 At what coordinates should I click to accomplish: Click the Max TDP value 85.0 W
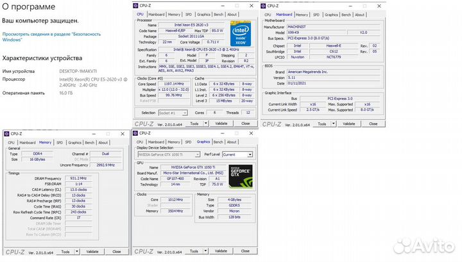point(217,31)
